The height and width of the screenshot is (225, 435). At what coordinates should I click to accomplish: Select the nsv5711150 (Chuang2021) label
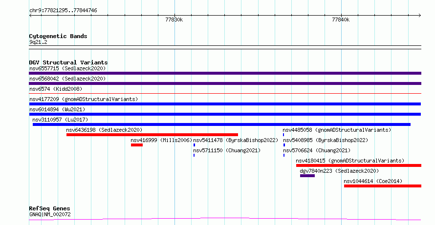coord(227,150)
